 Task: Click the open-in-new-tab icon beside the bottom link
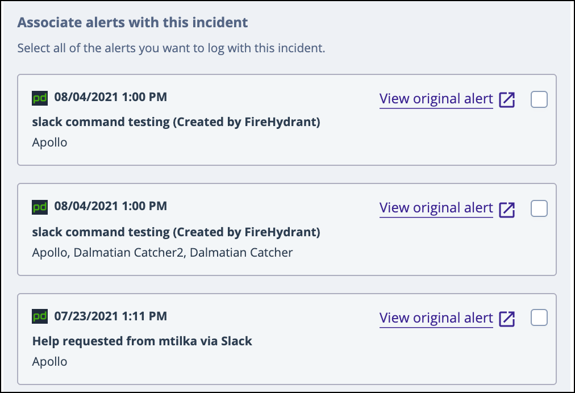507,317
